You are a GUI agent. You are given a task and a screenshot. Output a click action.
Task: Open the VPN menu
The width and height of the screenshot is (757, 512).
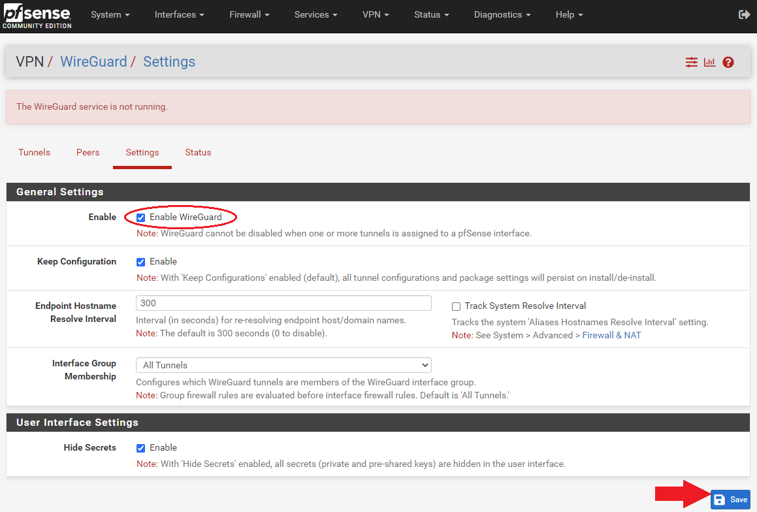coord(376,15)
